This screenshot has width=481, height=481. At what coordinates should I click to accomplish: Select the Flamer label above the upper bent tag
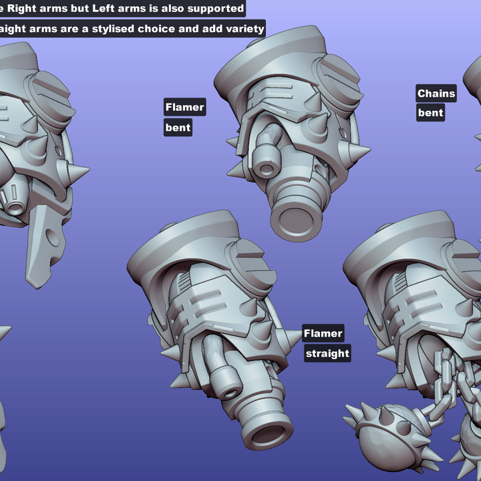click(x=184, y=107)
